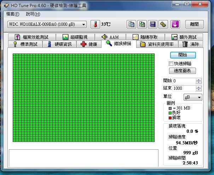
Task: Switch to the 標準測試 tab
Action: 25,44
